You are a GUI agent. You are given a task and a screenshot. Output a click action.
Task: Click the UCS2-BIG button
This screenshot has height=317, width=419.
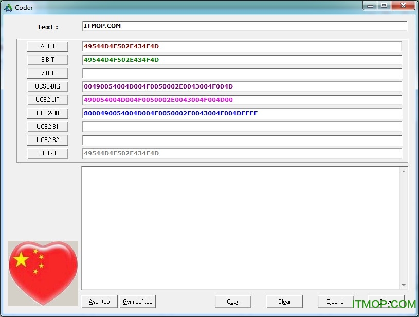coord(48,86)
